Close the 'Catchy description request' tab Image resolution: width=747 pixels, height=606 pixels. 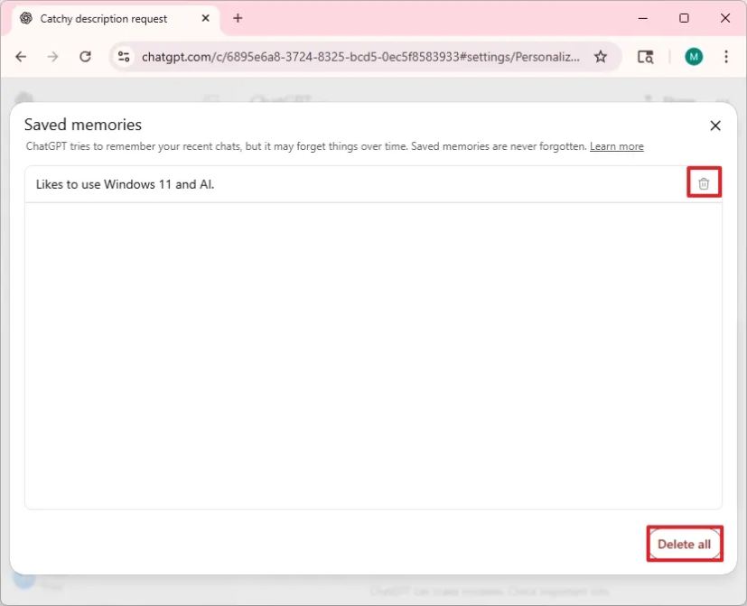[205, 18]
